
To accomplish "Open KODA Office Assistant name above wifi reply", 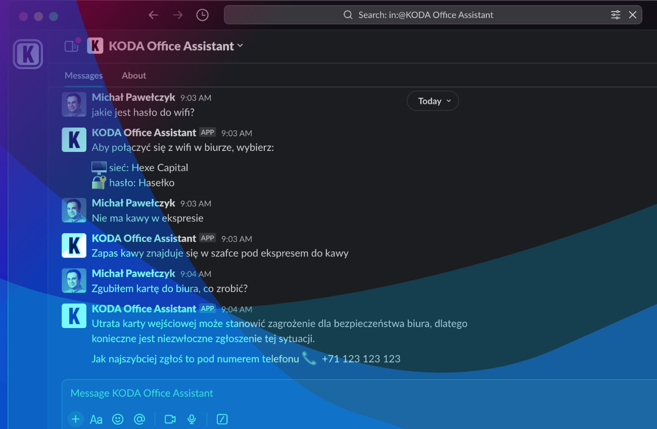I will (144, 133).
